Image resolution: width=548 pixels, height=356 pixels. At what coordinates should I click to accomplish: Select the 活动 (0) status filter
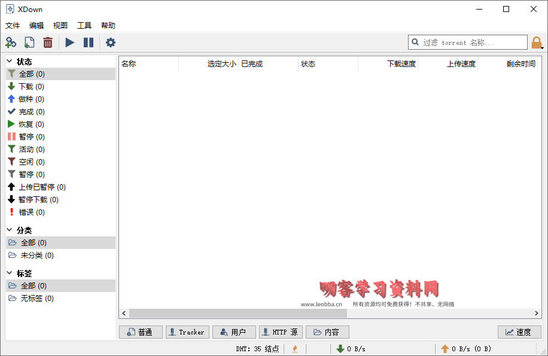click(61, 150)
